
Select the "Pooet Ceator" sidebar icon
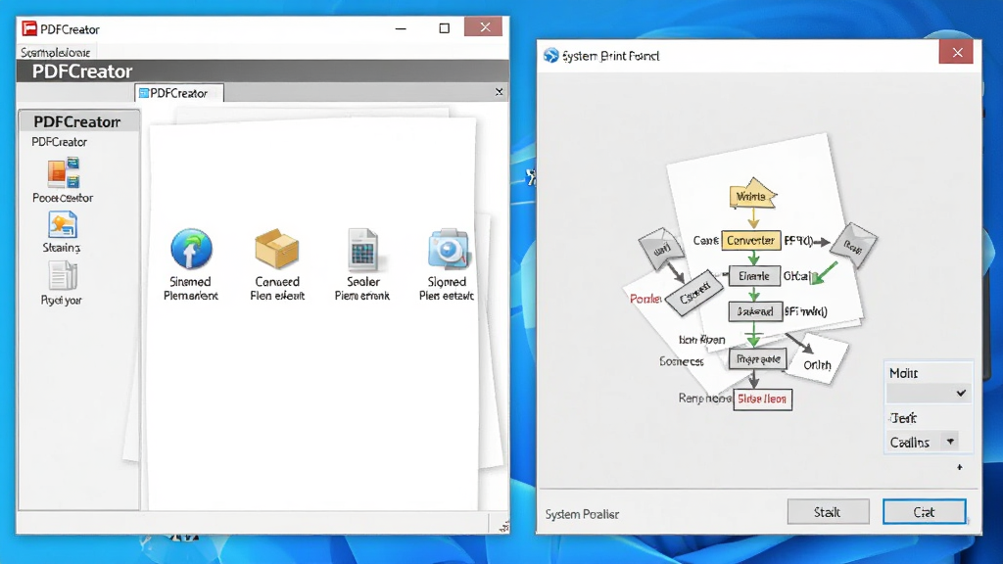[64, 172]
